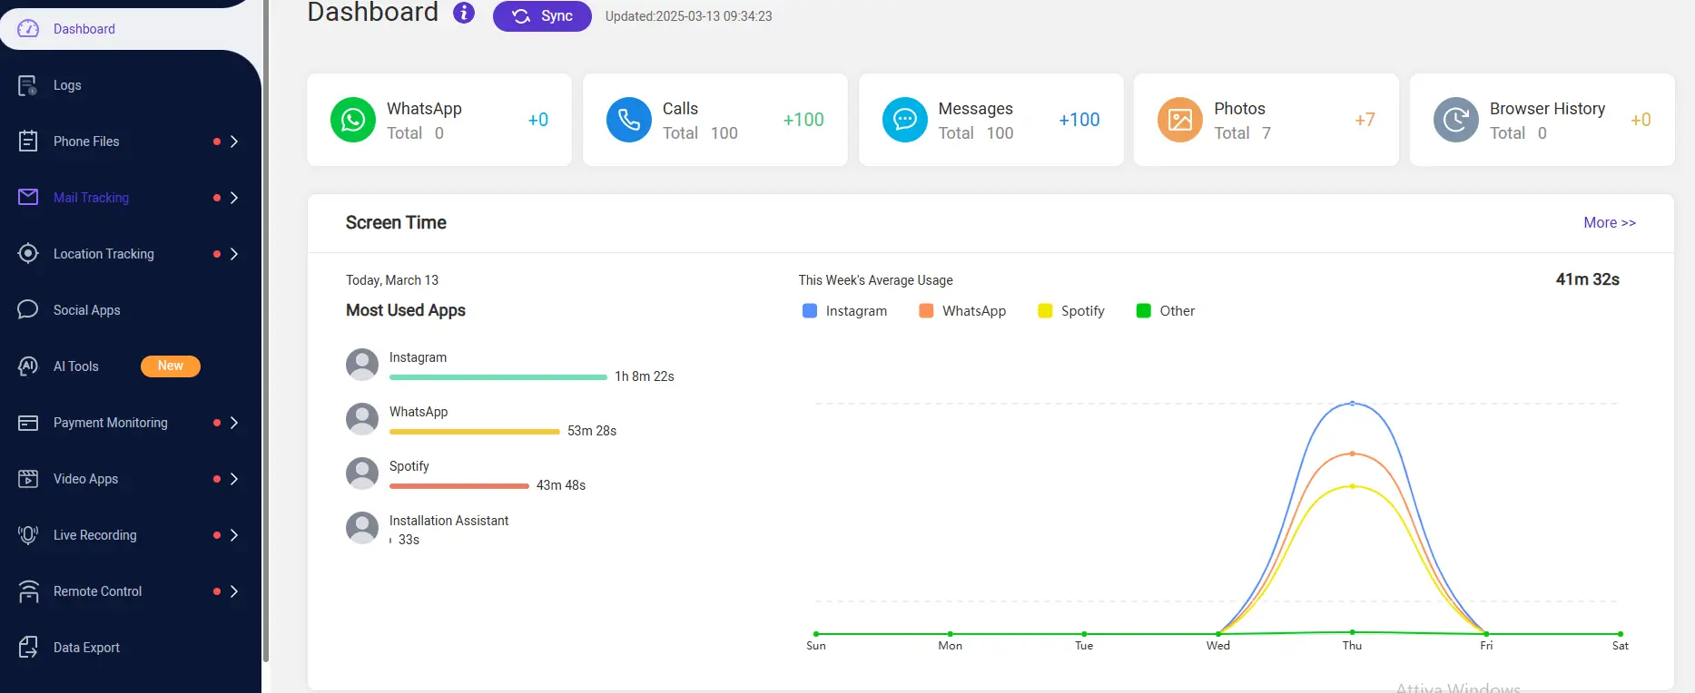Image resolution: width=1695 pixels, height=693 pixels.
Task: Select AI Tools in the sidebar
Action: coord(76,366)
